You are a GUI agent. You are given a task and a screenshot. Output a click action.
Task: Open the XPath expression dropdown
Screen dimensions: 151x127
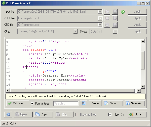[x=75, y=31]
